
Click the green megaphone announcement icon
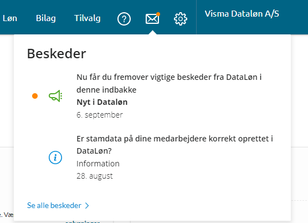pyautogui.click(x=55, y=96)
